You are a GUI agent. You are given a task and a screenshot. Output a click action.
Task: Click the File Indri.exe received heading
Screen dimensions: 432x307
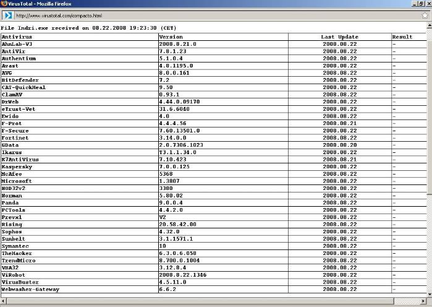pos(88,28)
